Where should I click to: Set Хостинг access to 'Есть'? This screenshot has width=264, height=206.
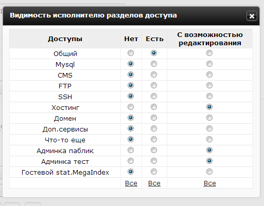click(154, 107)
